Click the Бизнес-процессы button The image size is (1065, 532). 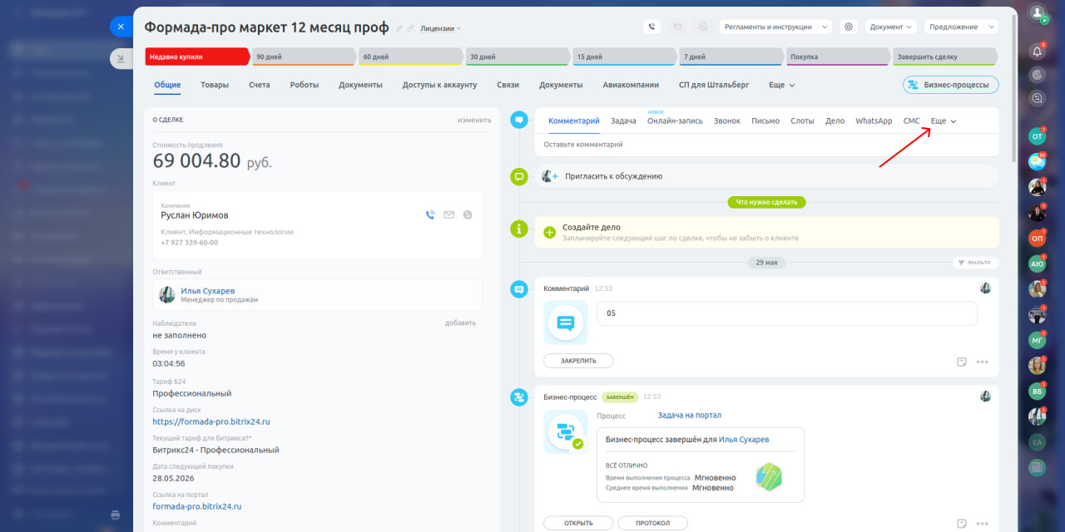pyautogui.click(x=950, y=85)
